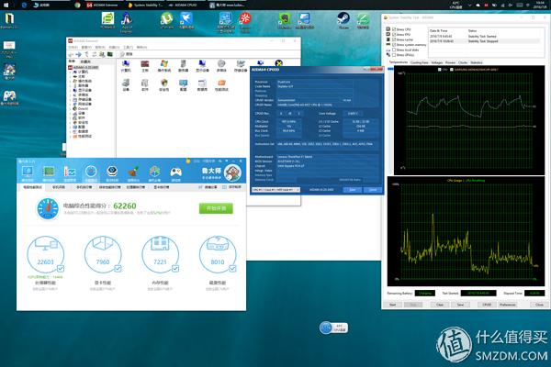Toggle the Stress FPU checkbox
This screenshot has height=367, width=551.
coord(394,35)
